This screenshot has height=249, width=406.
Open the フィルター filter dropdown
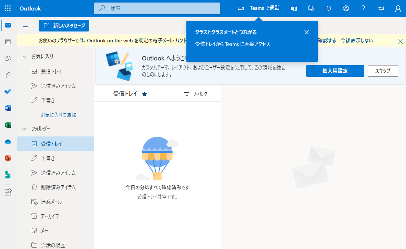[197, 94]
